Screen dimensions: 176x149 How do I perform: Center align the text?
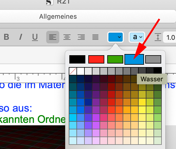pyautogui.click(x=67, y=37)
